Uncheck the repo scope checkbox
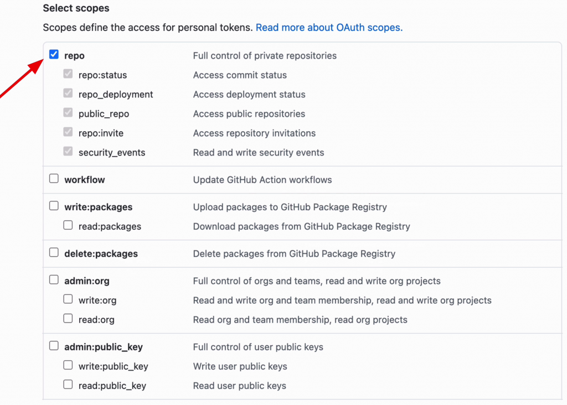Viewport: 567px width, 405px height. coord(54,55)
